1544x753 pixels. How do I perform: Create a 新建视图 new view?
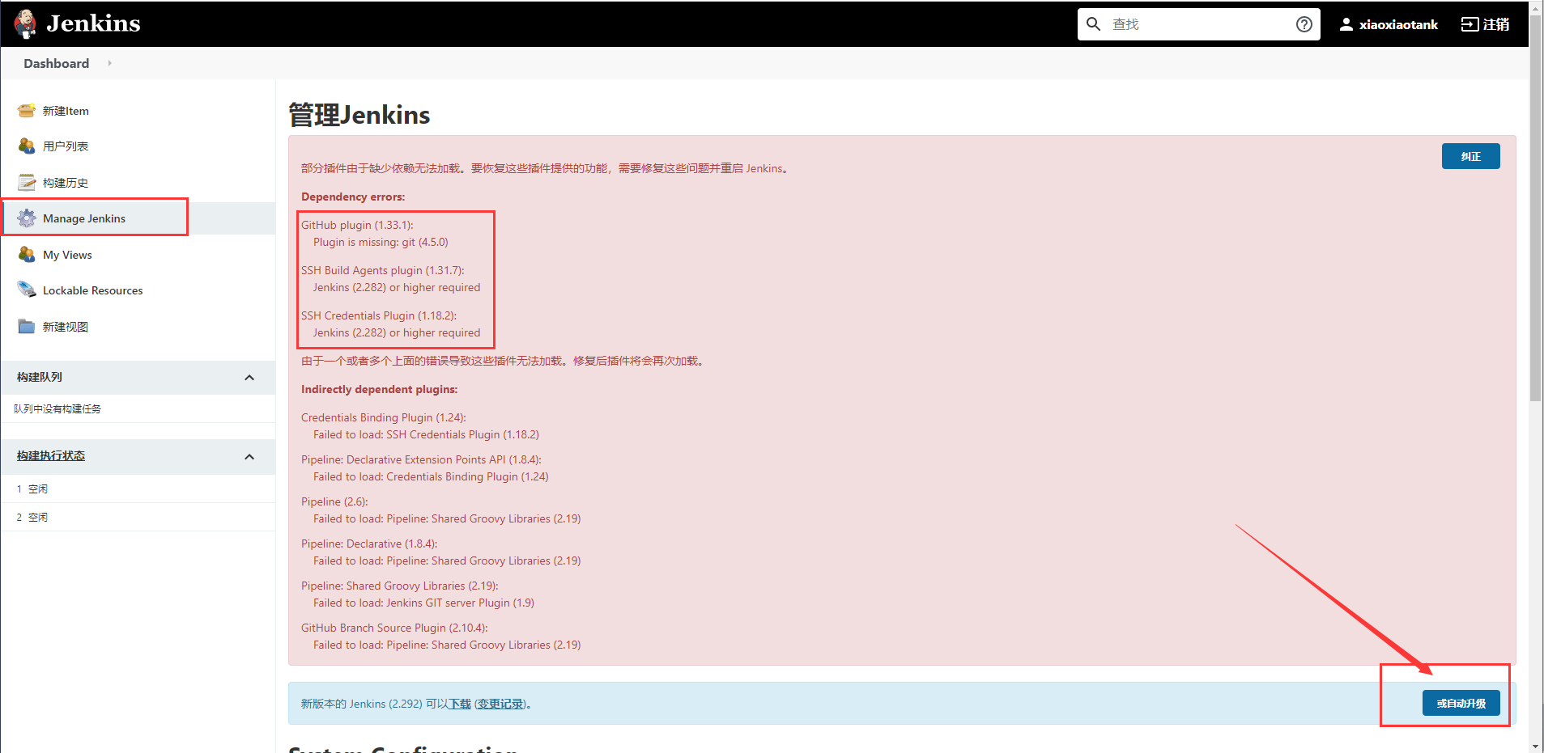point(64,326)
